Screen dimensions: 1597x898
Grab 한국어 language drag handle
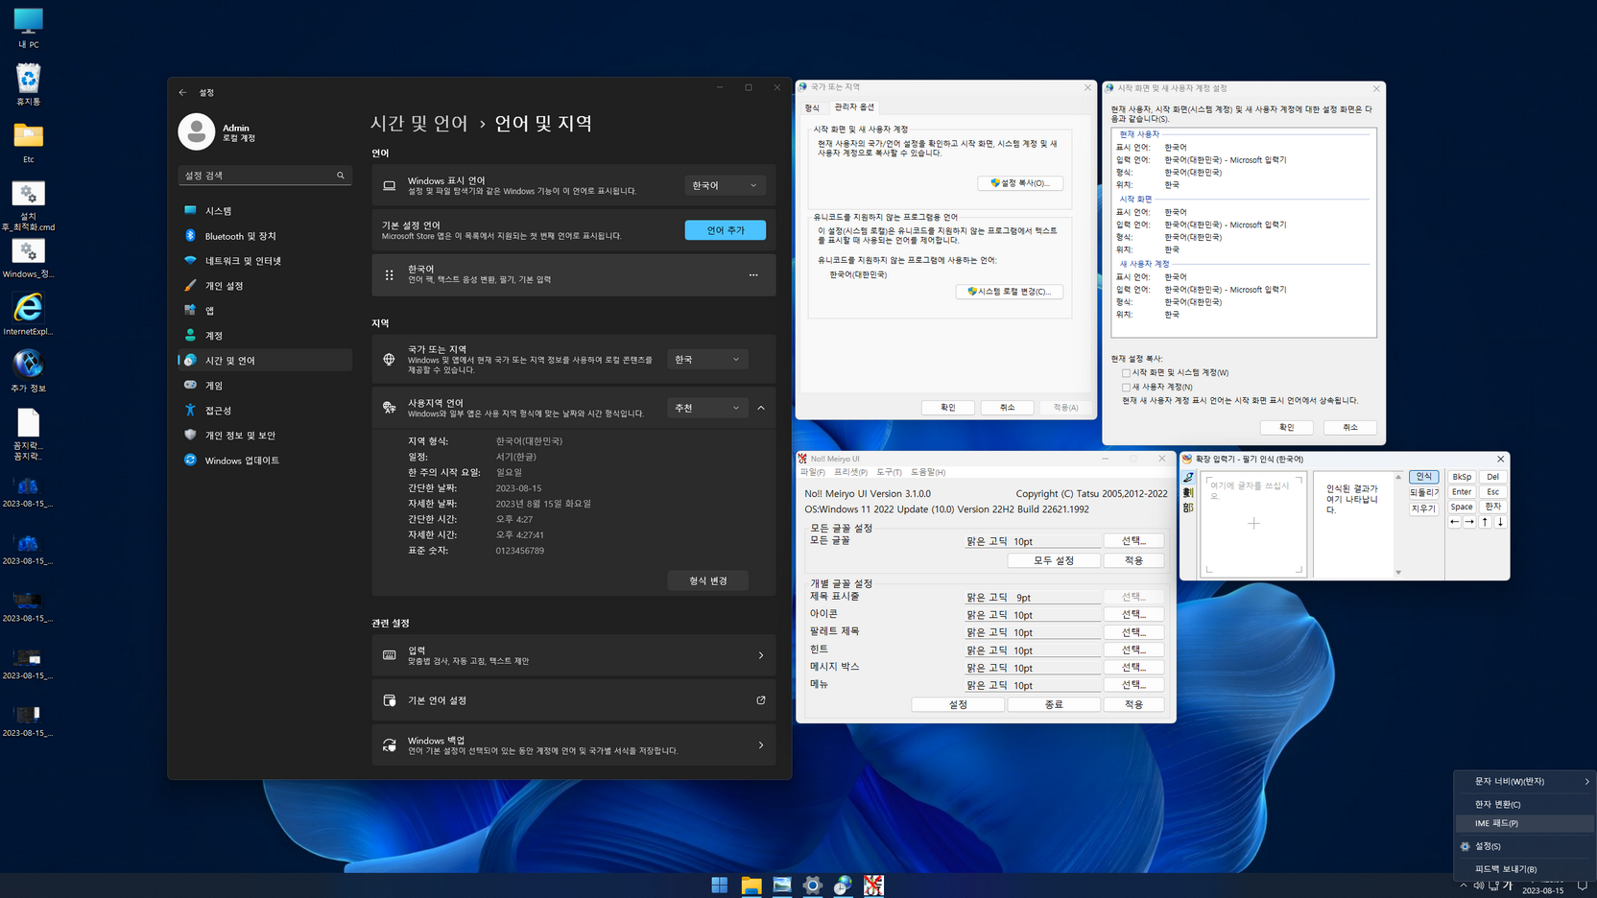coord(389,275)
